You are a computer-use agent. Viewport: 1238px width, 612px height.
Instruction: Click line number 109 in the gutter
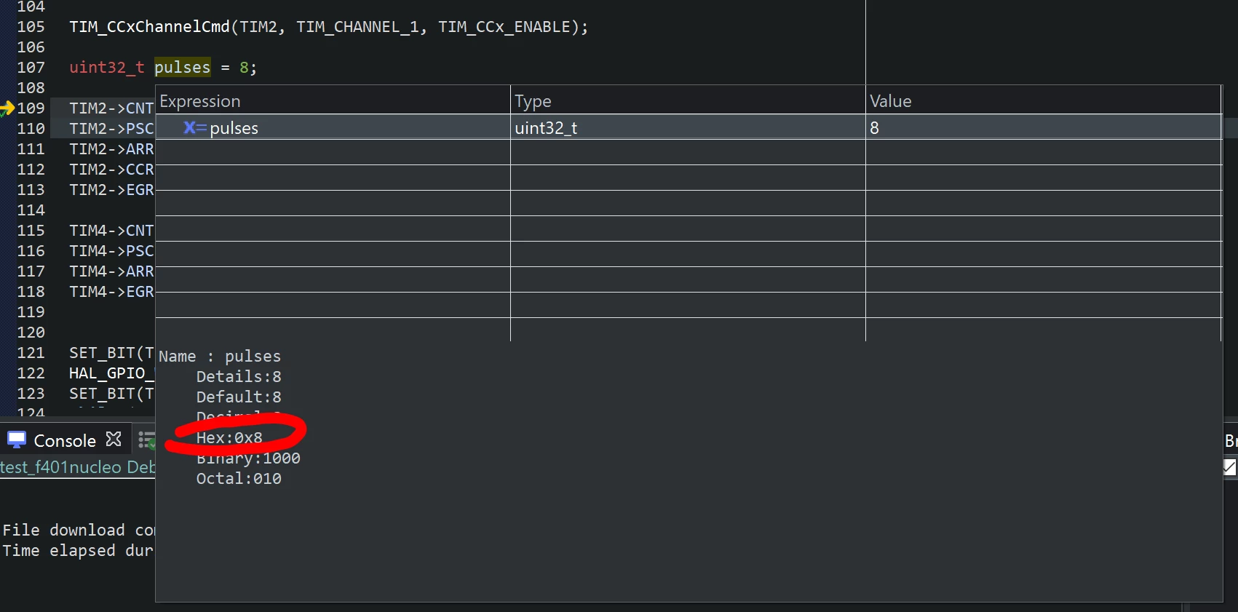(x=31, y=108)
